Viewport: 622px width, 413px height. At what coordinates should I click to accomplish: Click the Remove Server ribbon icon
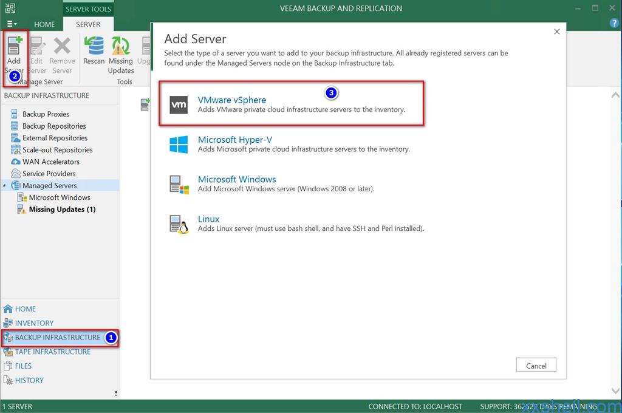click(63, 46)
